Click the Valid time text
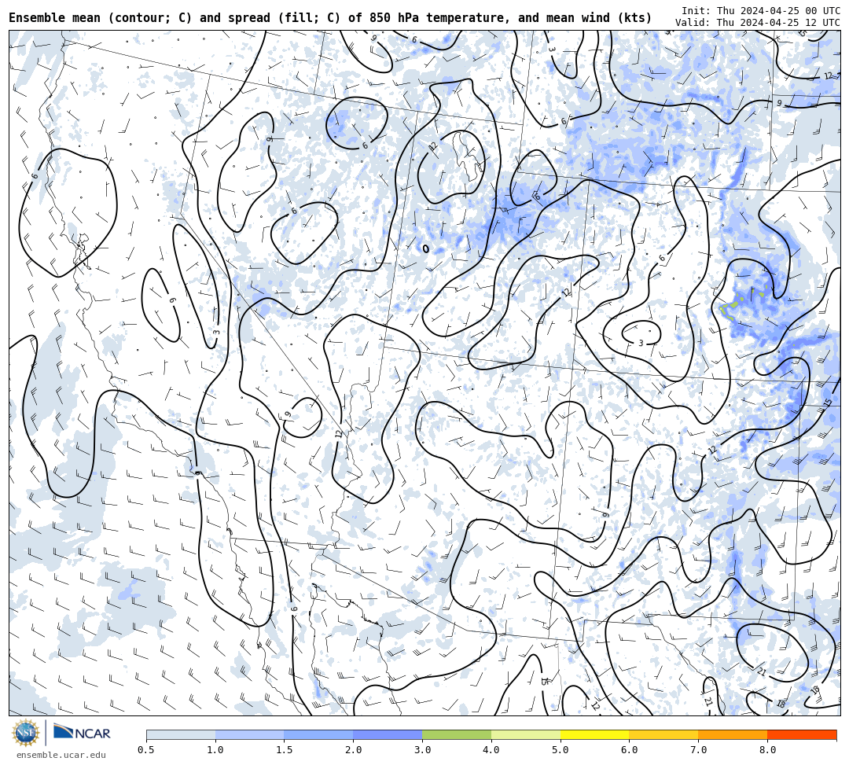849x765 pixels. [x=758, y=23]
